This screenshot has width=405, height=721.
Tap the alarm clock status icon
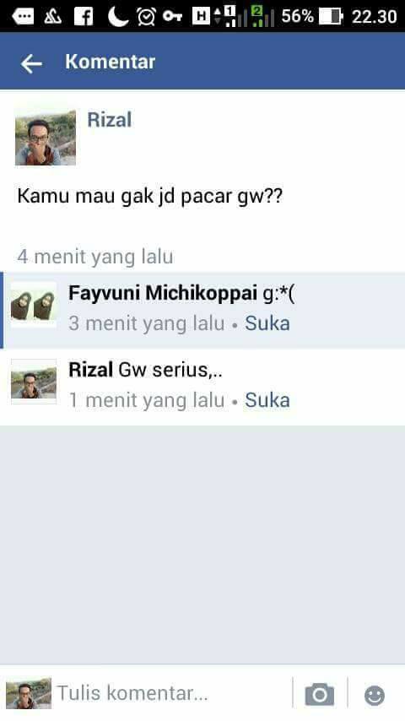coord(146,17)
